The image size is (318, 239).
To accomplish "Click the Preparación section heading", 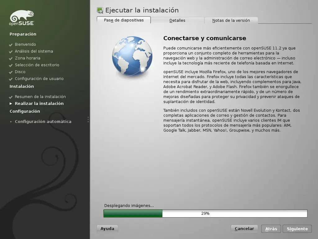I will tap(23, 34).
